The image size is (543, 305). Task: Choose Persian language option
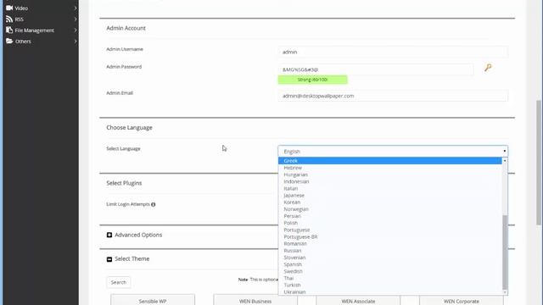tap(390, 216)
